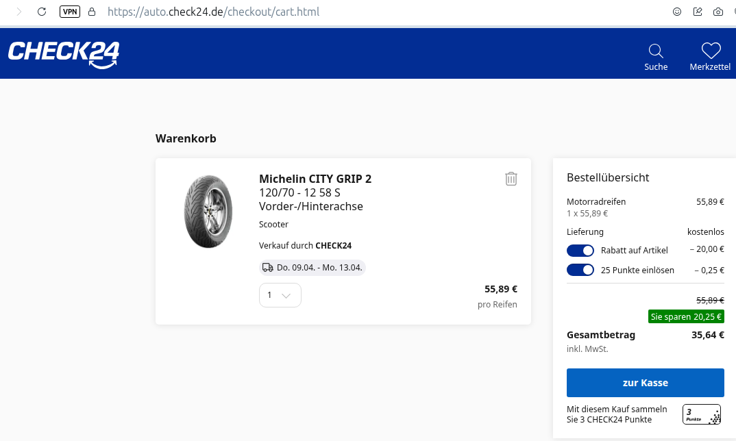Screen dimensions: 736x441
Task: Click the padlock site security icon
Action: pyautogui.click(x=92, y=12)
